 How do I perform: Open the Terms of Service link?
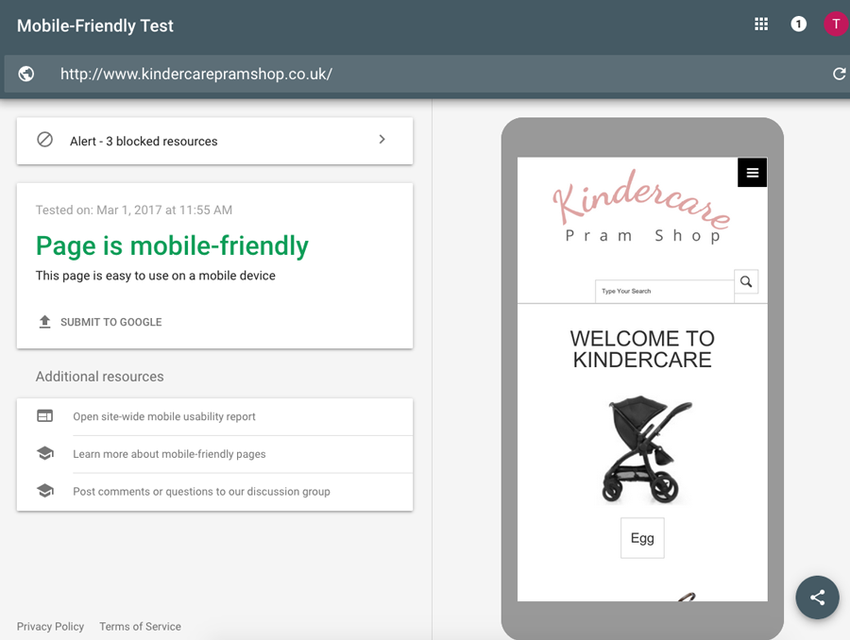click(140, 627)
